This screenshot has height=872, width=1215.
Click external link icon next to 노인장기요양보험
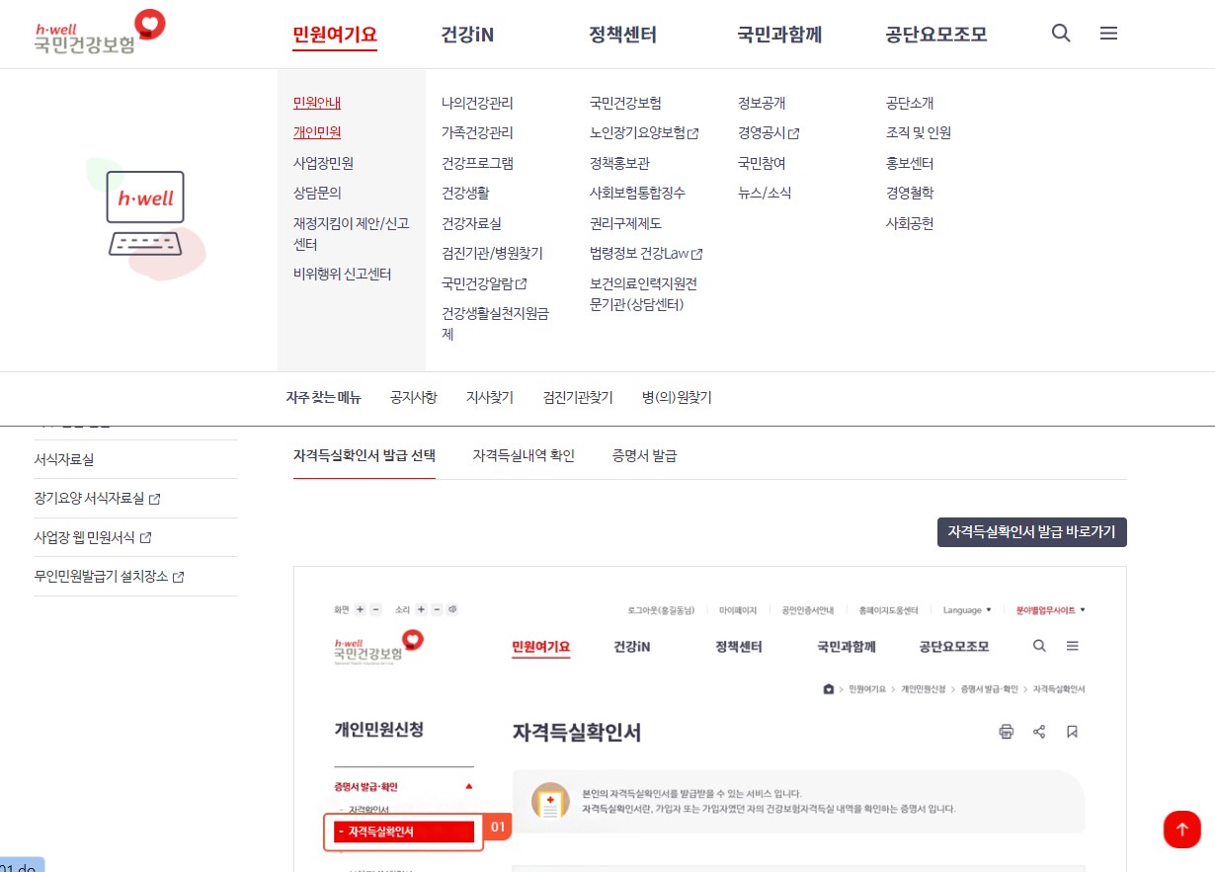click(x=693, y=133)
